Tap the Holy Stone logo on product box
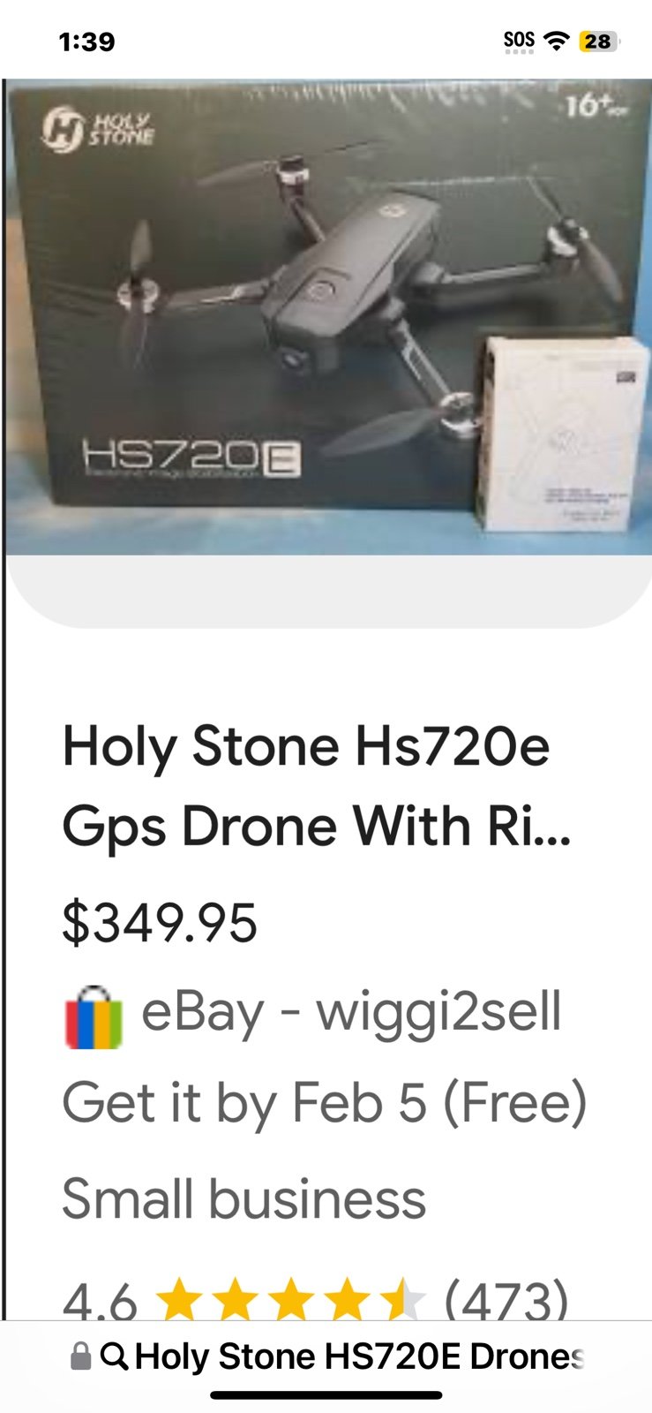Screen dimensions: 652x1413 [98, 131]
